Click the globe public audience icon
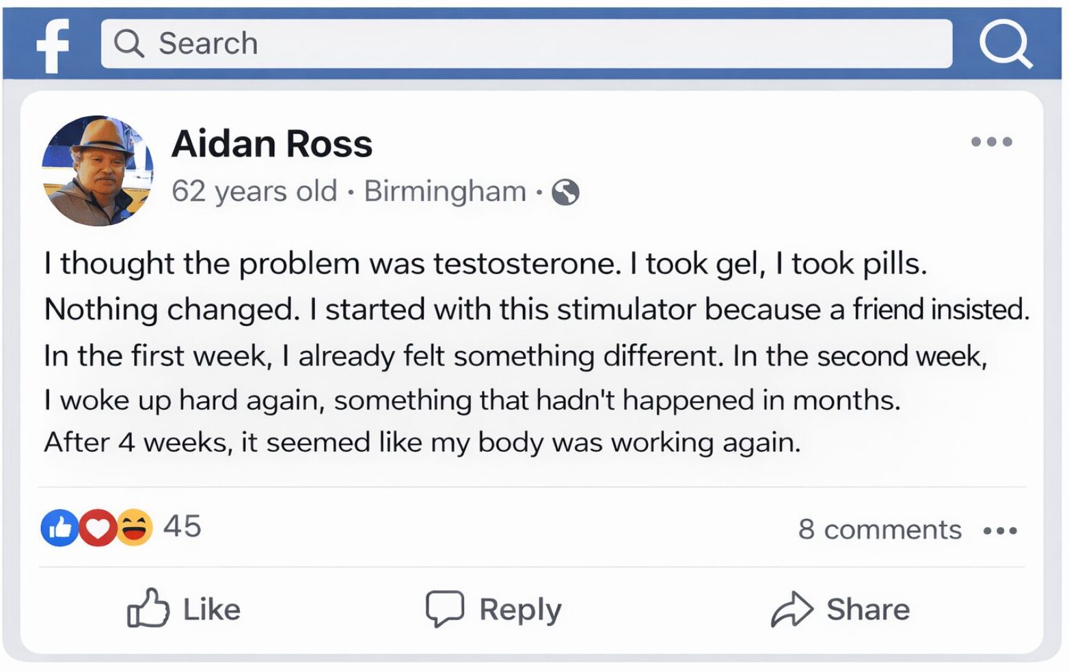 pos(565,192)
